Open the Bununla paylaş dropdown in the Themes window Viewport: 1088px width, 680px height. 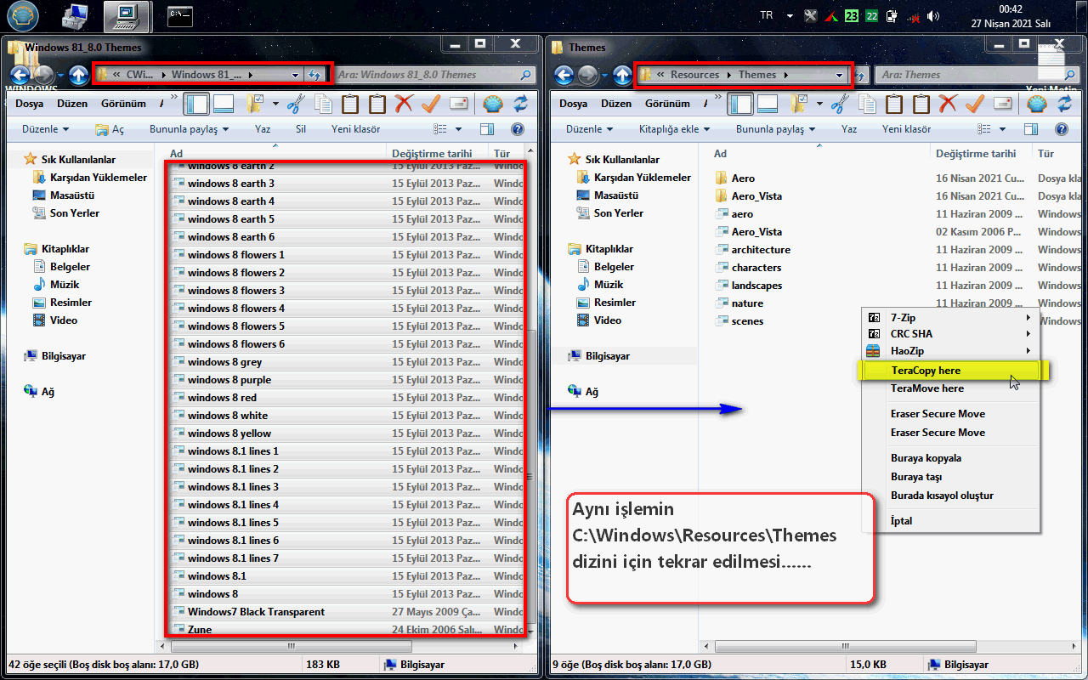click(x=775, y=129)
